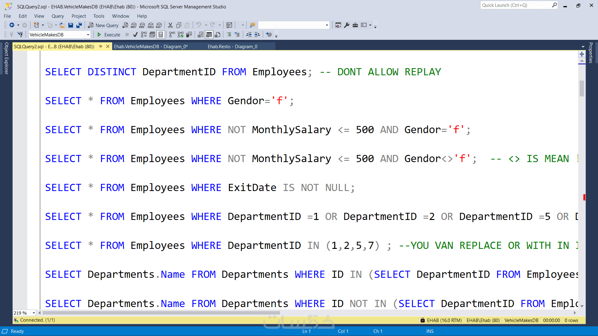Open Properties window via wrench icon
The image size is (598, 336).
tap(347, 25)
